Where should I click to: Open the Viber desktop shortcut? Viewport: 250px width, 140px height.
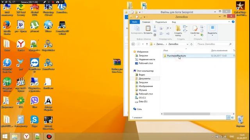point(34,102)
